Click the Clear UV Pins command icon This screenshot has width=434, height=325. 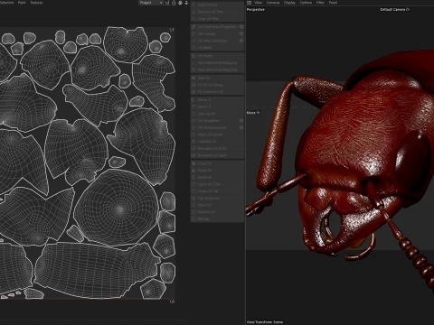pyautogui.click(x=193, y=19)
